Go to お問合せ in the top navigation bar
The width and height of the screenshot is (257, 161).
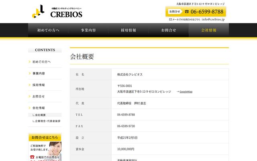coord(169,30)
